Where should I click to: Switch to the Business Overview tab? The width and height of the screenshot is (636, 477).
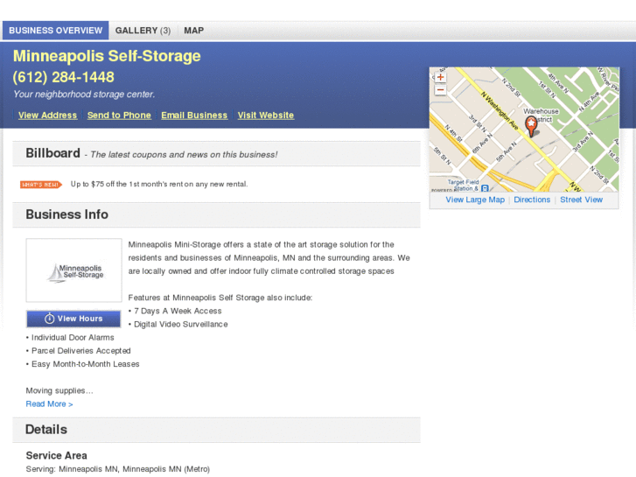56,31
